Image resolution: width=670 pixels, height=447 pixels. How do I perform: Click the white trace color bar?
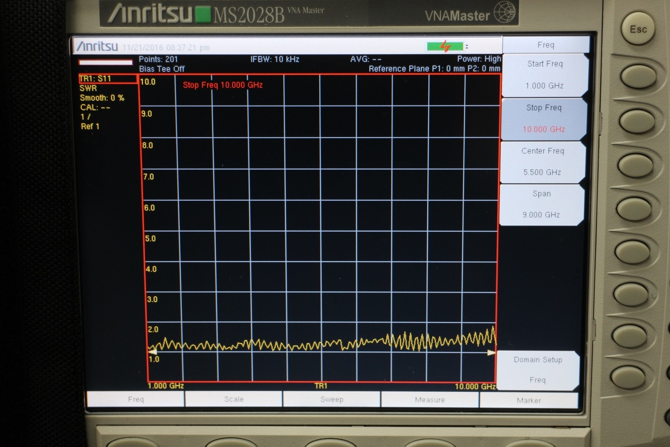(106, 62)
